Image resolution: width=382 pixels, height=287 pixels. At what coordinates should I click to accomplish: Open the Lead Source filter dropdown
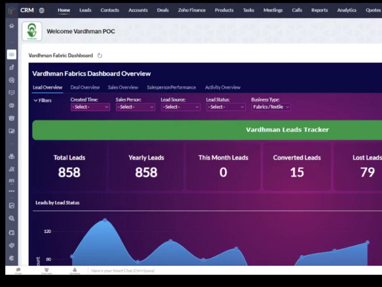pos(181,107)
